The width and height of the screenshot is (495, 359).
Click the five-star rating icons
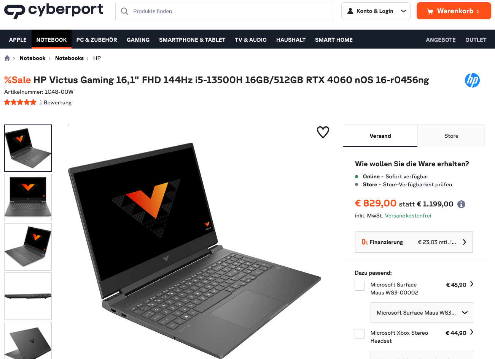[x=20, y=102]
